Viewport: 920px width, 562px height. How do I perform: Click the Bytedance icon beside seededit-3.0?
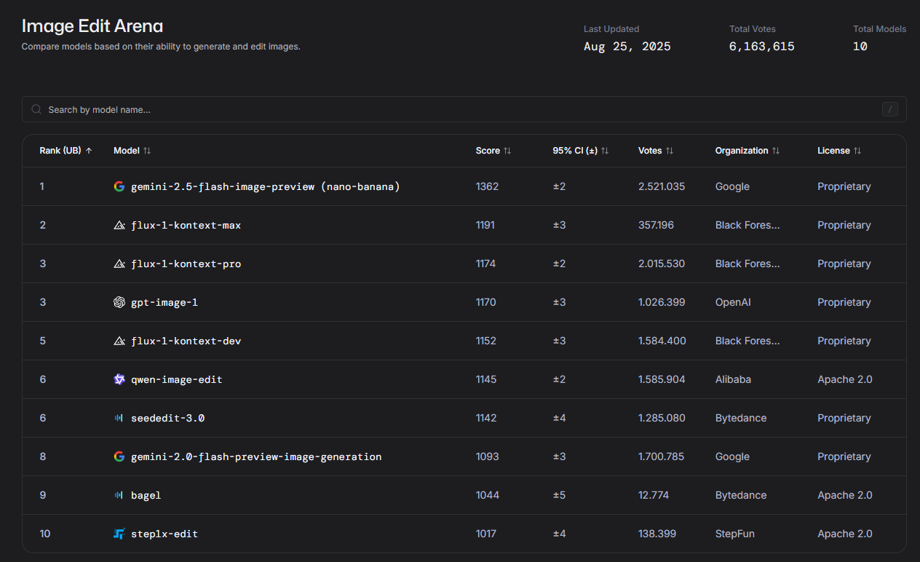point(119,418)
